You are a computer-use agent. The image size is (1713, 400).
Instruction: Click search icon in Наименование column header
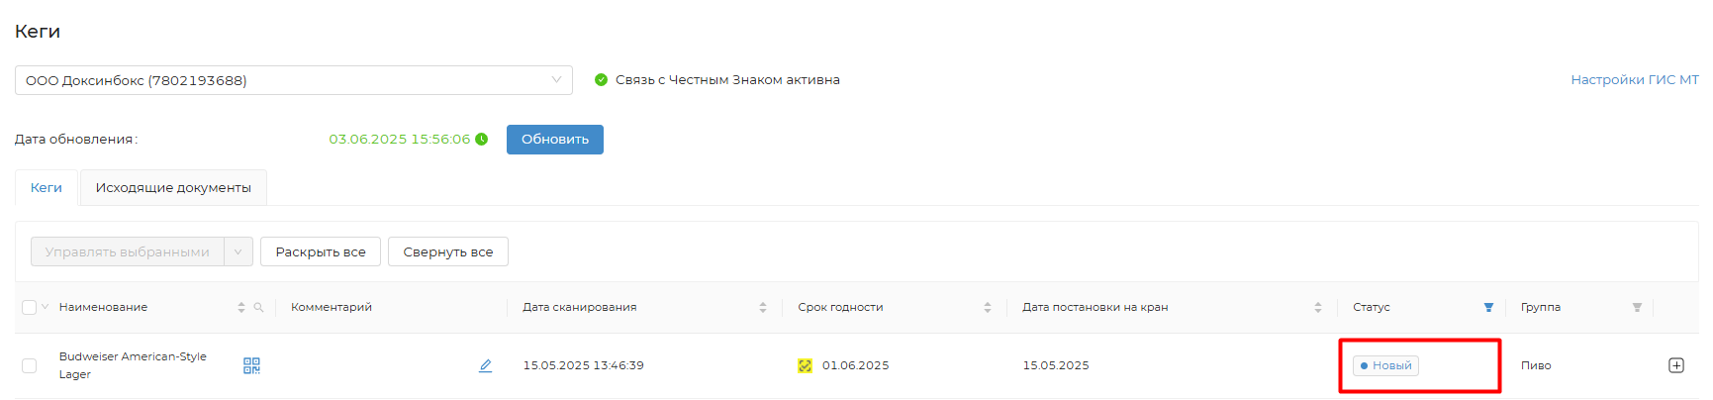(x=258, y=308)
